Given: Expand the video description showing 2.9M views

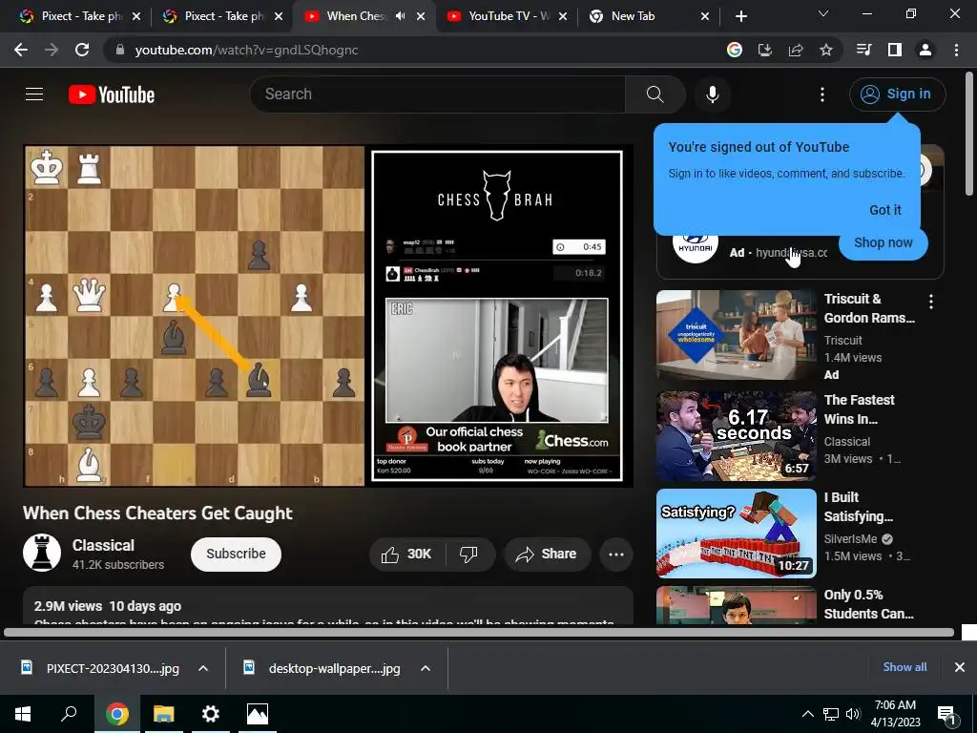Looking at the screenshot, I should tap(328, 605).
